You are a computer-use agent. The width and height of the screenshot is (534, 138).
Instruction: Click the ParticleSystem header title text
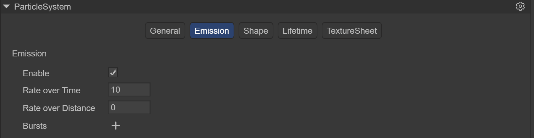(42, 7)
